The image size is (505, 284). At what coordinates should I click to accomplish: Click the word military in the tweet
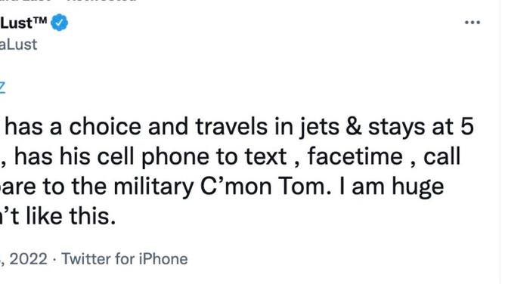pos(153,187)
